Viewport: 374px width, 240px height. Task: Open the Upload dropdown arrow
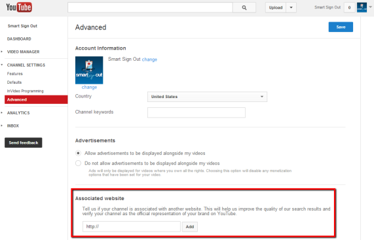[x=291, y=8]
